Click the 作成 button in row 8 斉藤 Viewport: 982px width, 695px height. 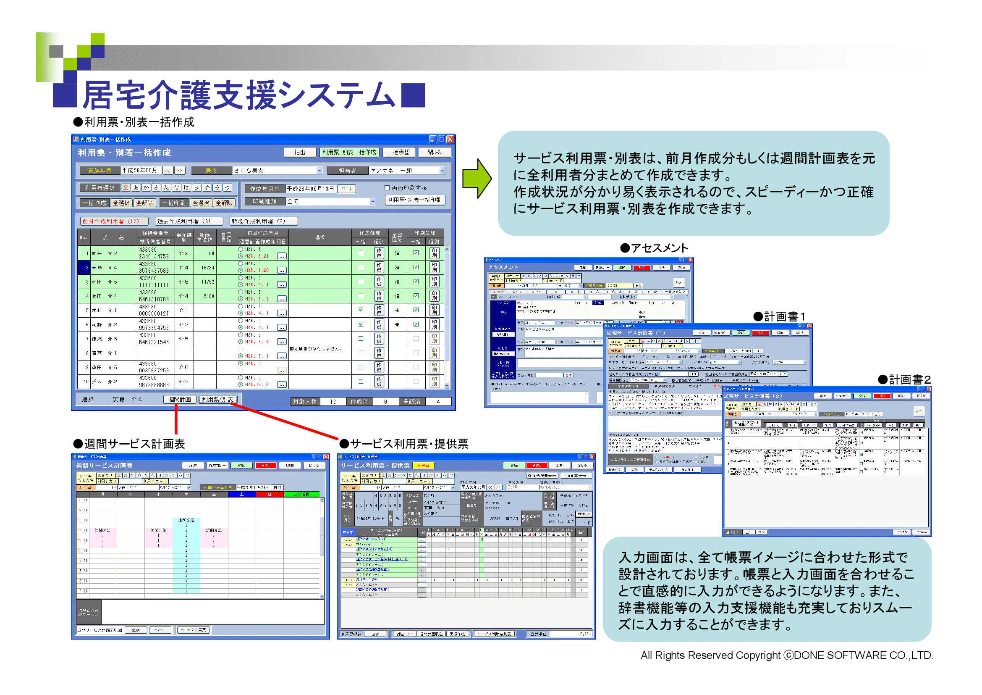(379, 353)
